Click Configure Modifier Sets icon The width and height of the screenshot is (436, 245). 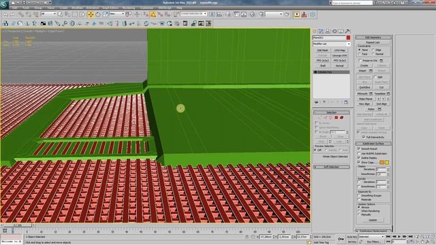pos(346,102)
